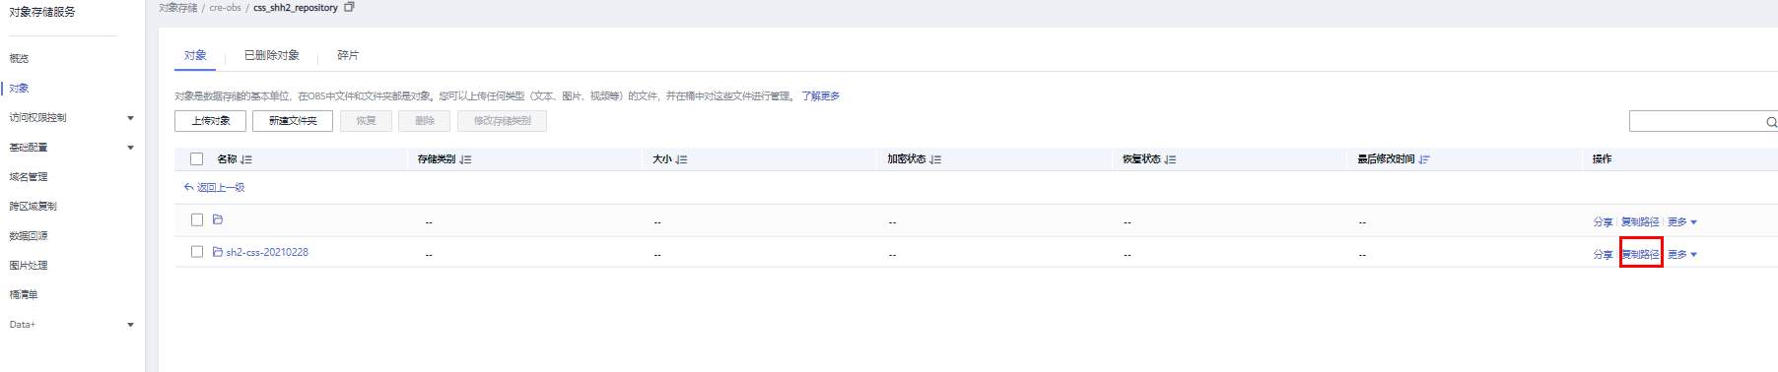Viewport: 1778px width, 372px height.
Task: Expand Data+ sidebar submenu
Action: [x=130, y=325]
